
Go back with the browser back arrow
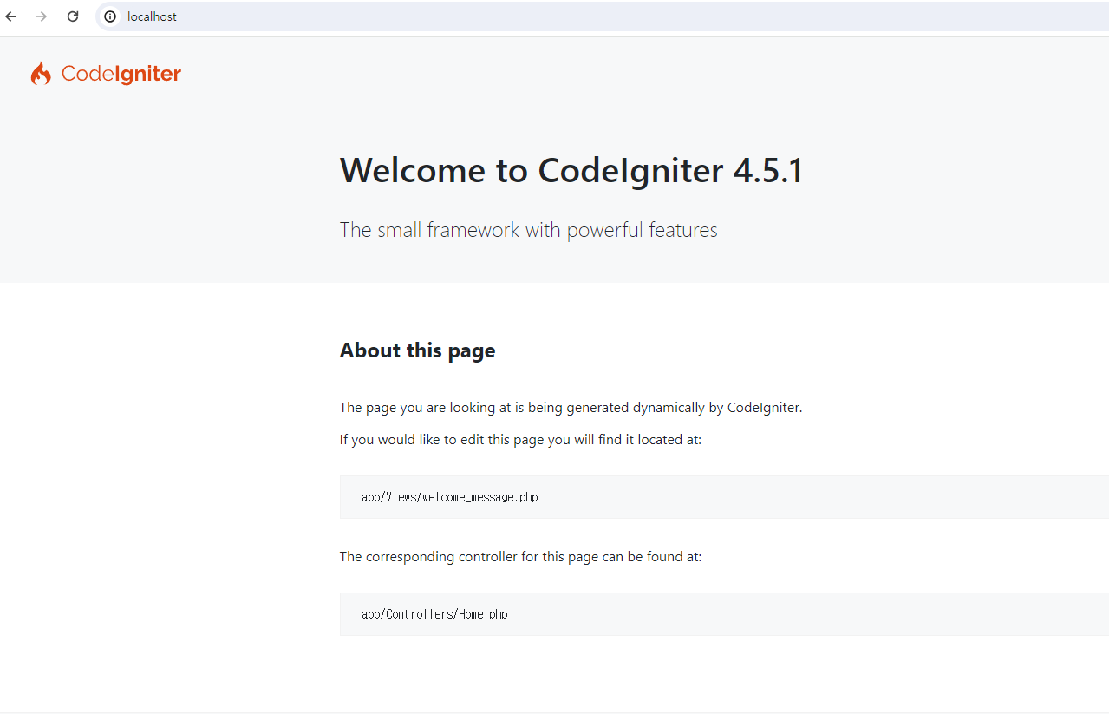click(x=11, y=16)
